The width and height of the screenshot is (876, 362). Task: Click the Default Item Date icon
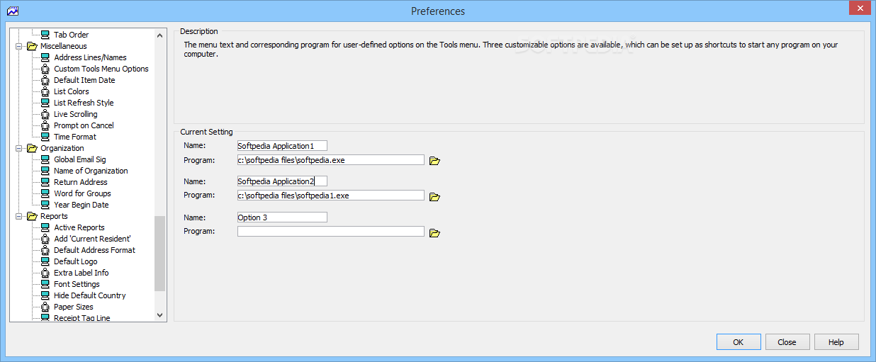tap(45, 80)
